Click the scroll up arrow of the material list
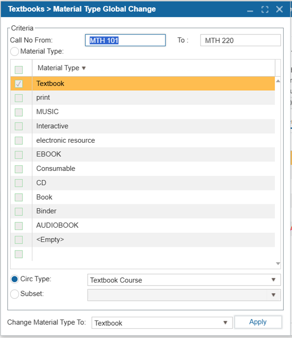This screenshot has height=338, width=292. point(278,81)
